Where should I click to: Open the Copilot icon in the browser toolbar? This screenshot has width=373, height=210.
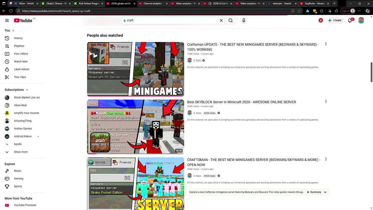click(368, 11)
